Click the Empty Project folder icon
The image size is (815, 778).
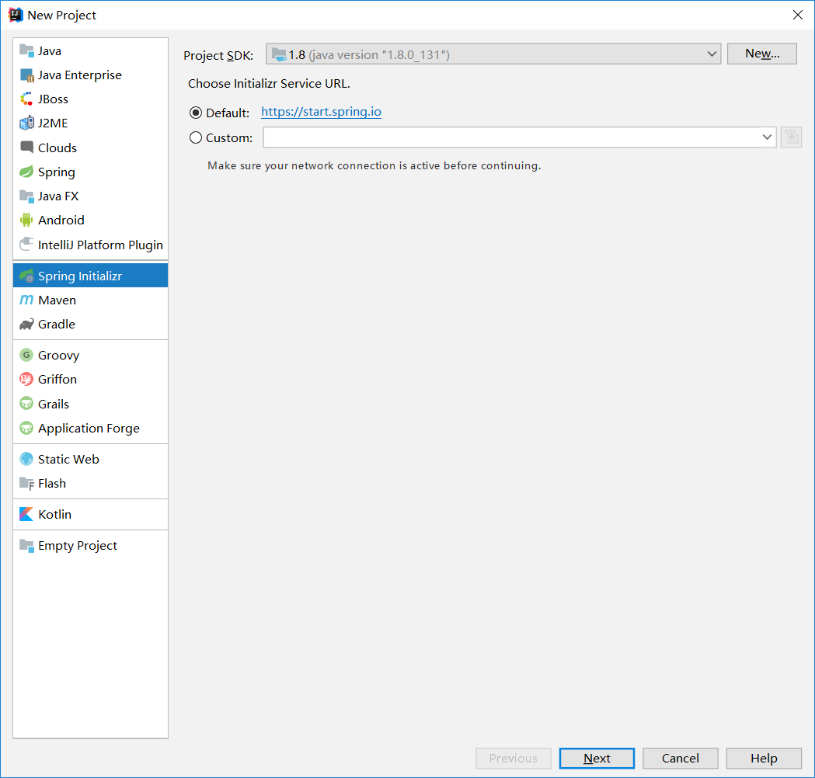pyautogui.click(x=26, y=545)
